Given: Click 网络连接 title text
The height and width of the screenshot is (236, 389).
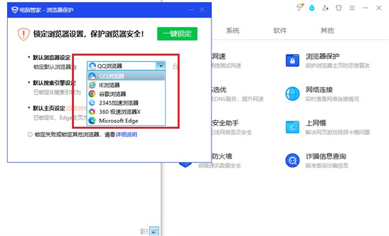Looking at the screenshot, I should pyautogui.click(x=319, y=90).
